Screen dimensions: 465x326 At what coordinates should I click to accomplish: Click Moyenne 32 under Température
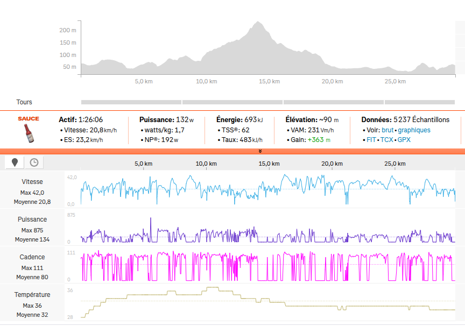pyautogui.click(x=32, y=315)
